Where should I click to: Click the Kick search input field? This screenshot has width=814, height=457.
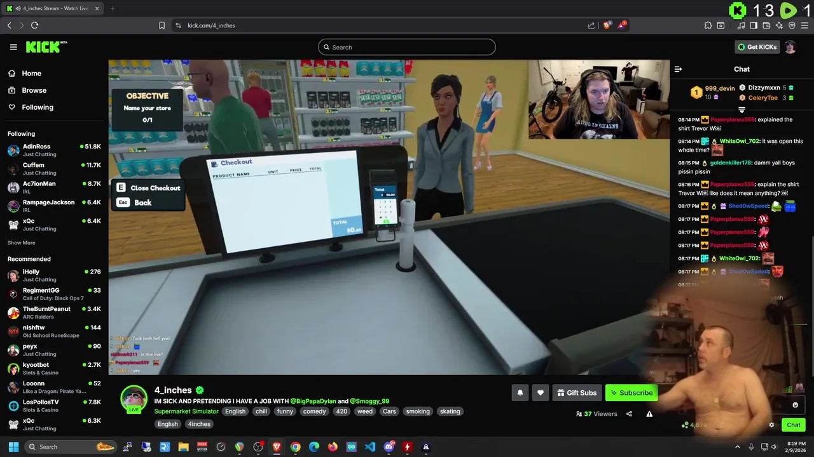407,47
